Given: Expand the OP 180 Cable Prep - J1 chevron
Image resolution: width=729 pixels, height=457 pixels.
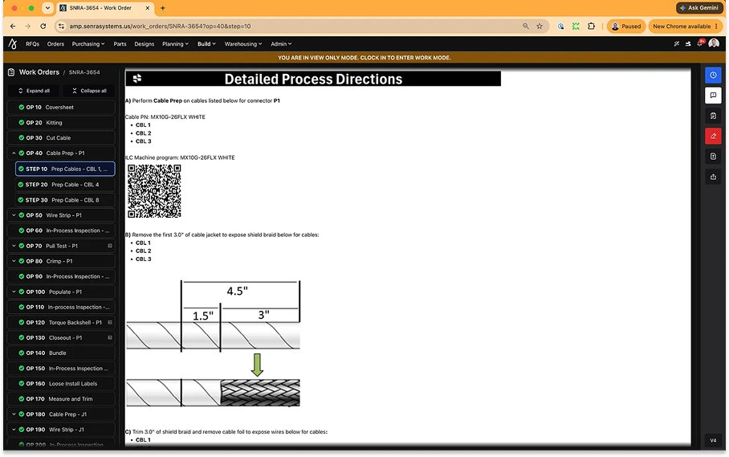Looking at the screenshot, I should coord(14,414).
